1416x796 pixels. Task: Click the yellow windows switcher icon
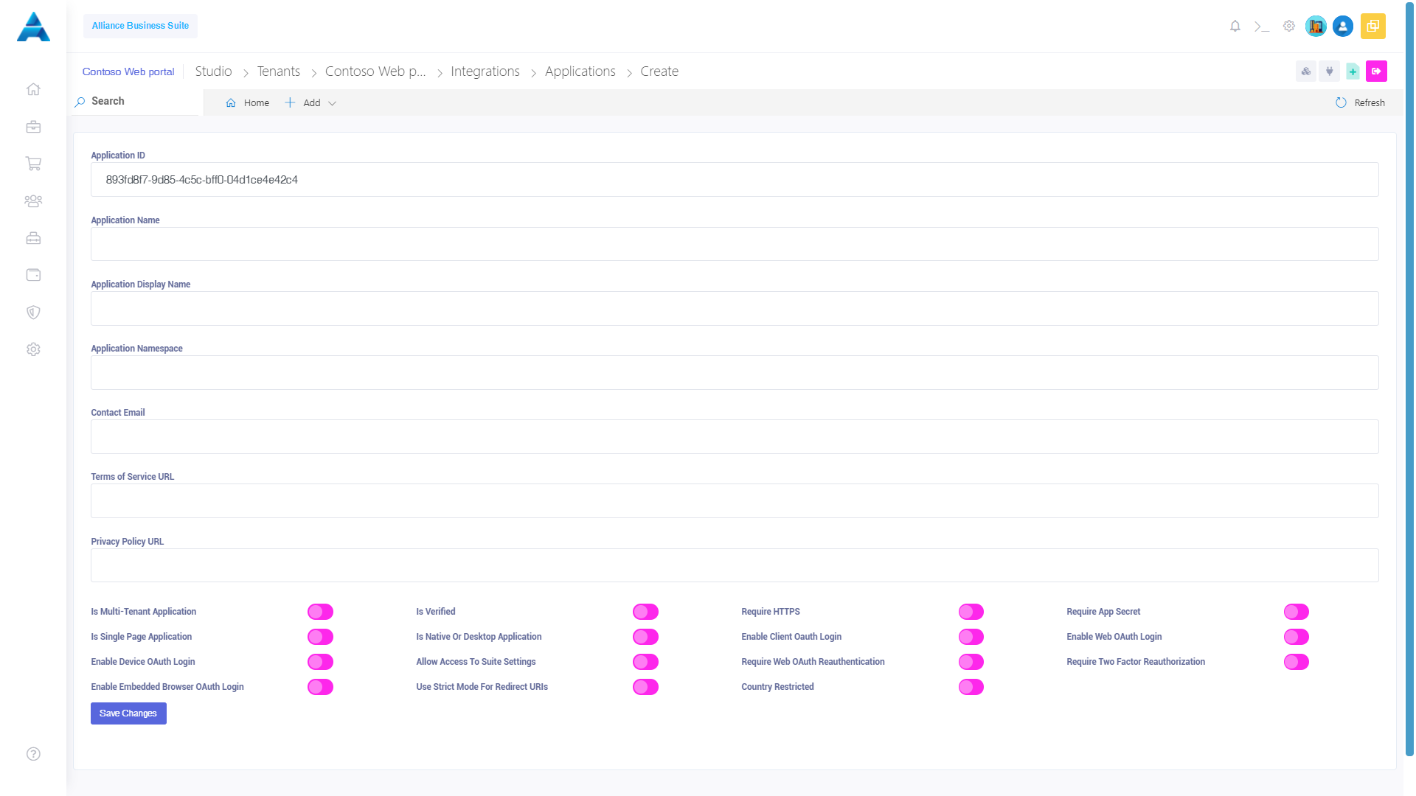tap(1373, 27)
